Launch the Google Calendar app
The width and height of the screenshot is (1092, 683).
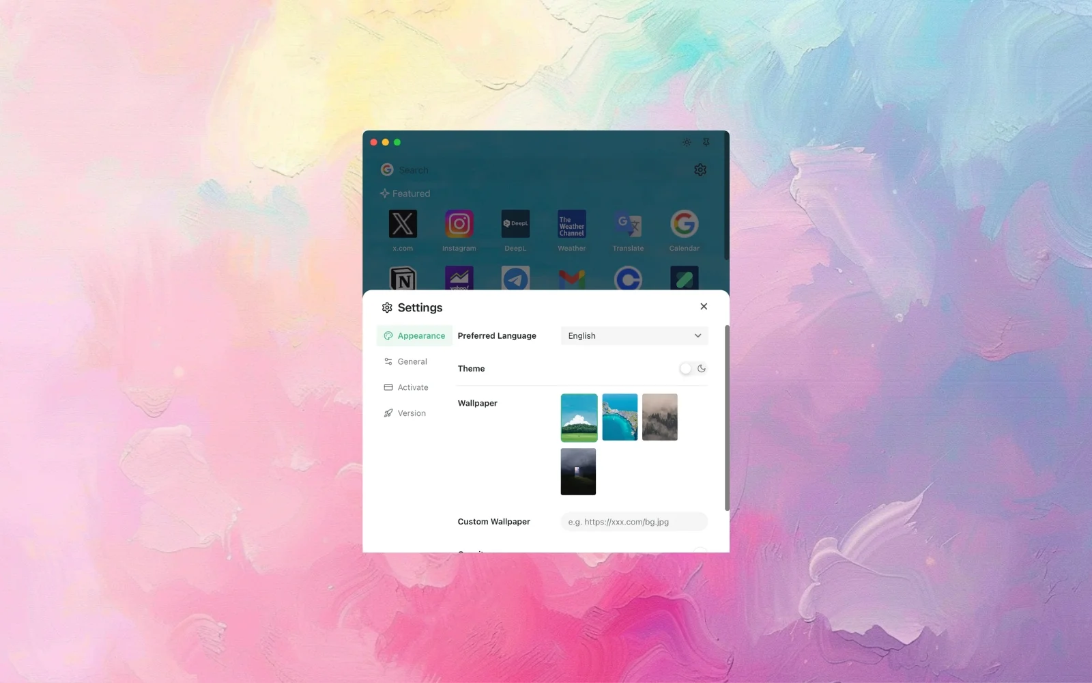684,224
